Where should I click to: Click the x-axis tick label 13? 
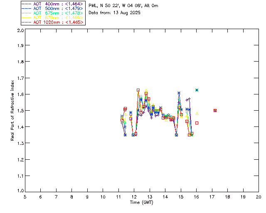tap(150, 197)
